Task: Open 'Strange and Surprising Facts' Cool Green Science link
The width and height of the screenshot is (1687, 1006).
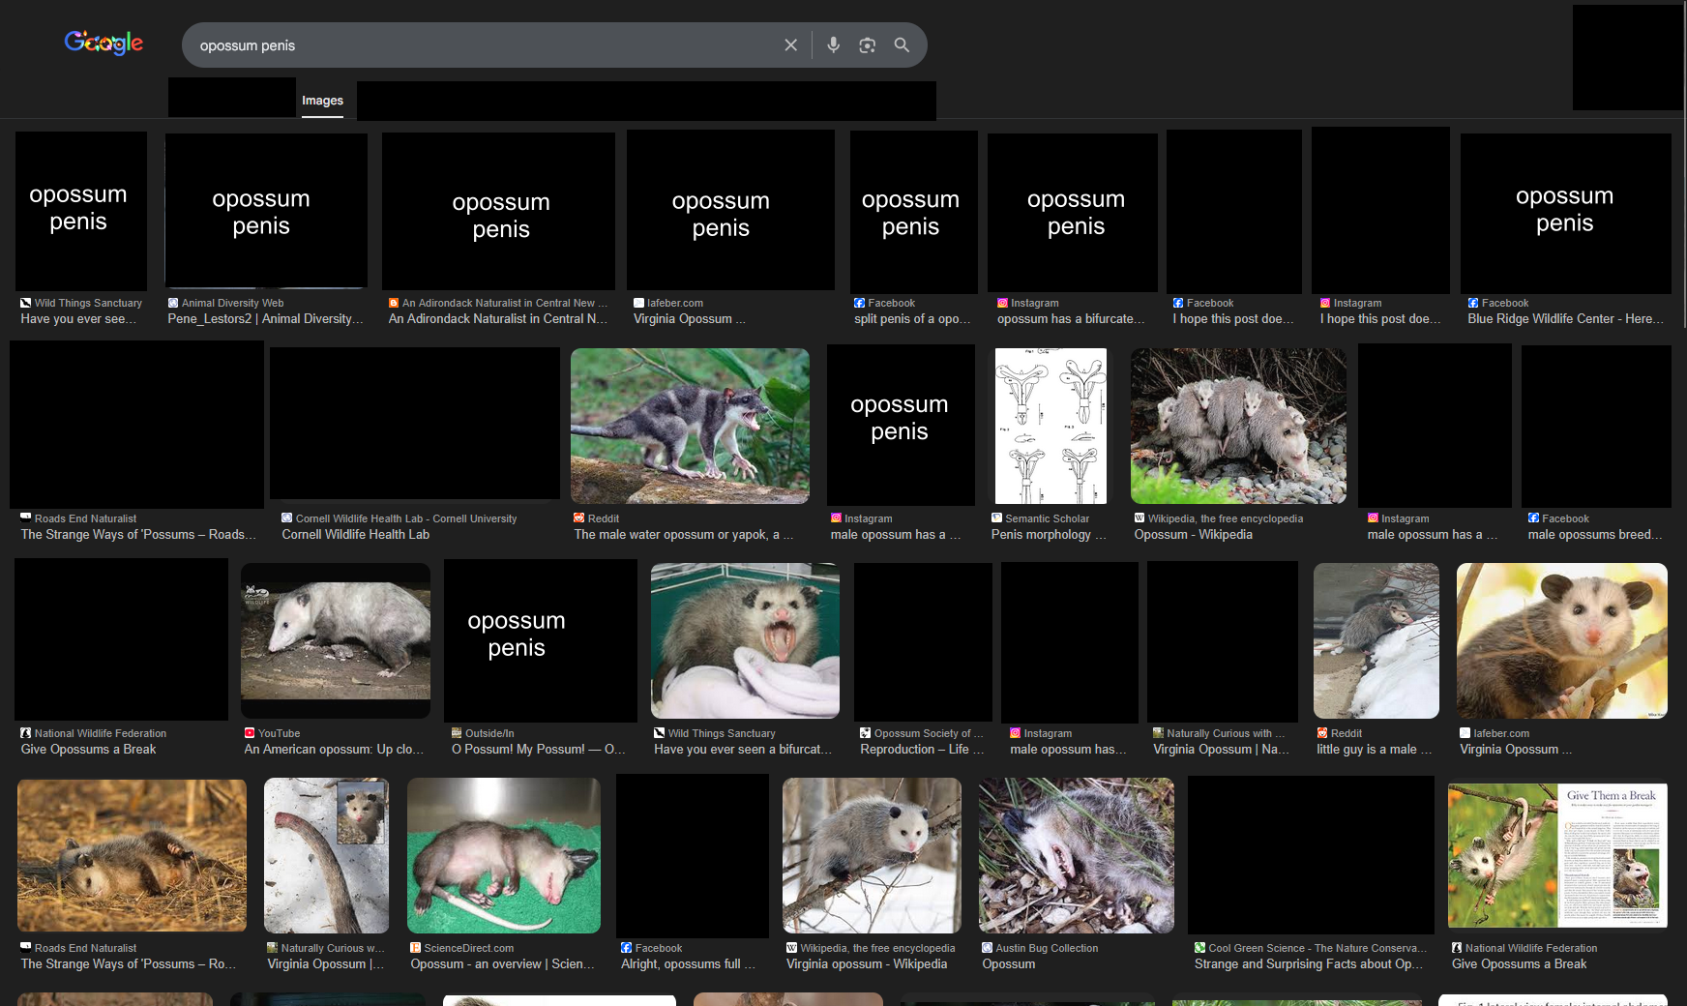Action: [x=1308, y=964]
